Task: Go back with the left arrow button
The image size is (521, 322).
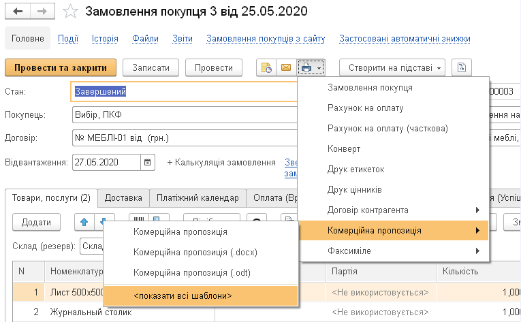Action: (x=18, y=12)
